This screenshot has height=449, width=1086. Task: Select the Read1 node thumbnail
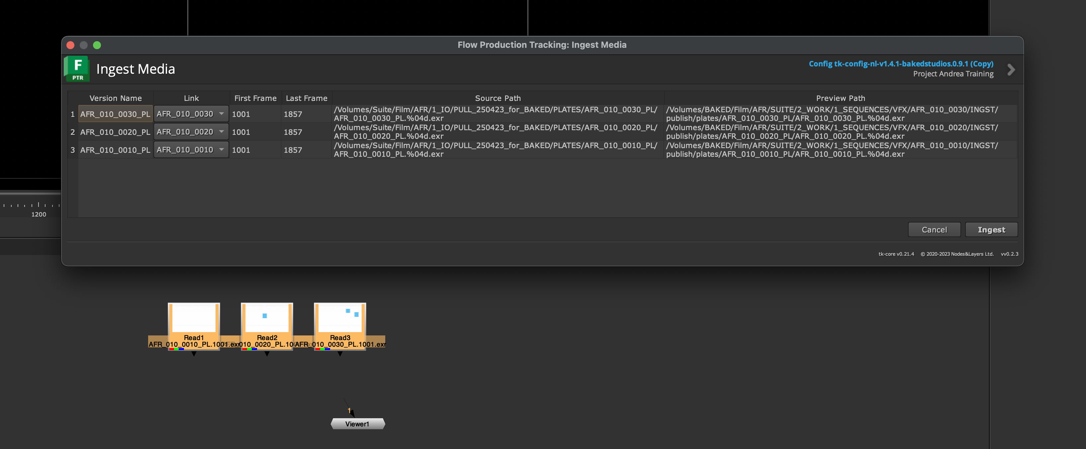click(x=194, y=318)
